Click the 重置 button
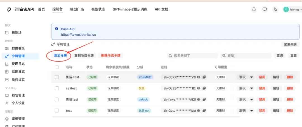Screen dimensions: 302x127 (x=294, y=56)
